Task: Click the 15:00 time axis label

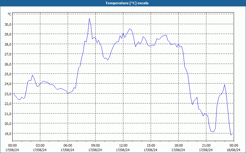Action: [x=151, y=145]
